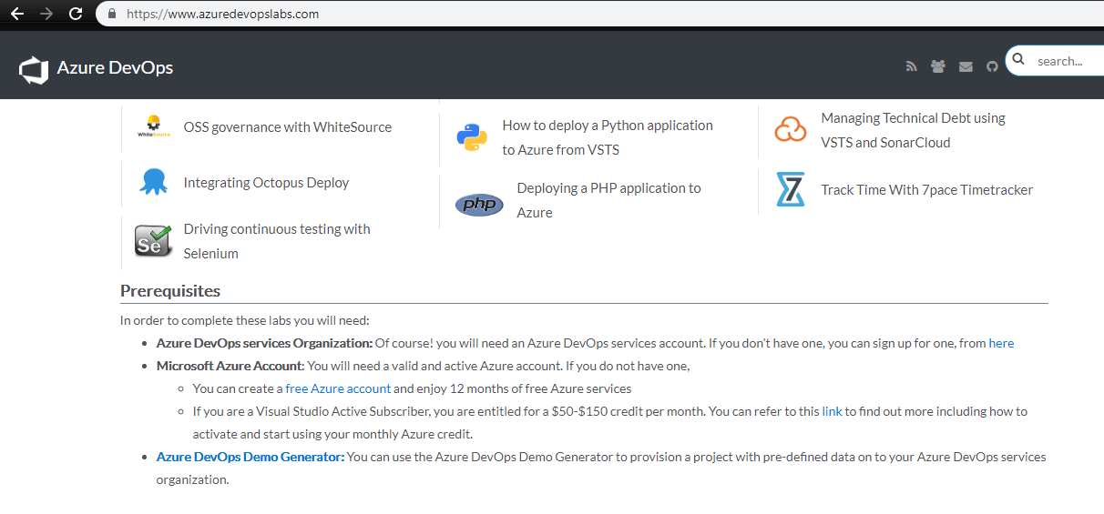Screen dimensions: 1104x514
Task: Open the Azure DevOps Demo Generator link
Action: (250, 457)
